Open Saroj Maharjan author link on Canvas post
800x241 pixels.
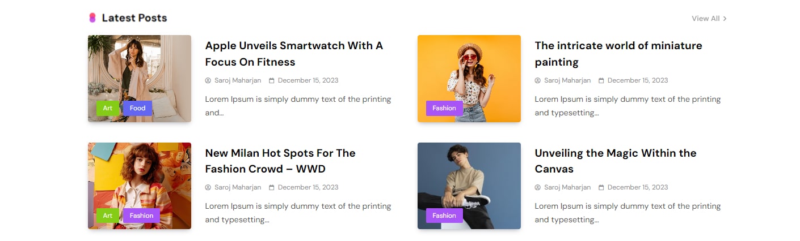[567, 187]
